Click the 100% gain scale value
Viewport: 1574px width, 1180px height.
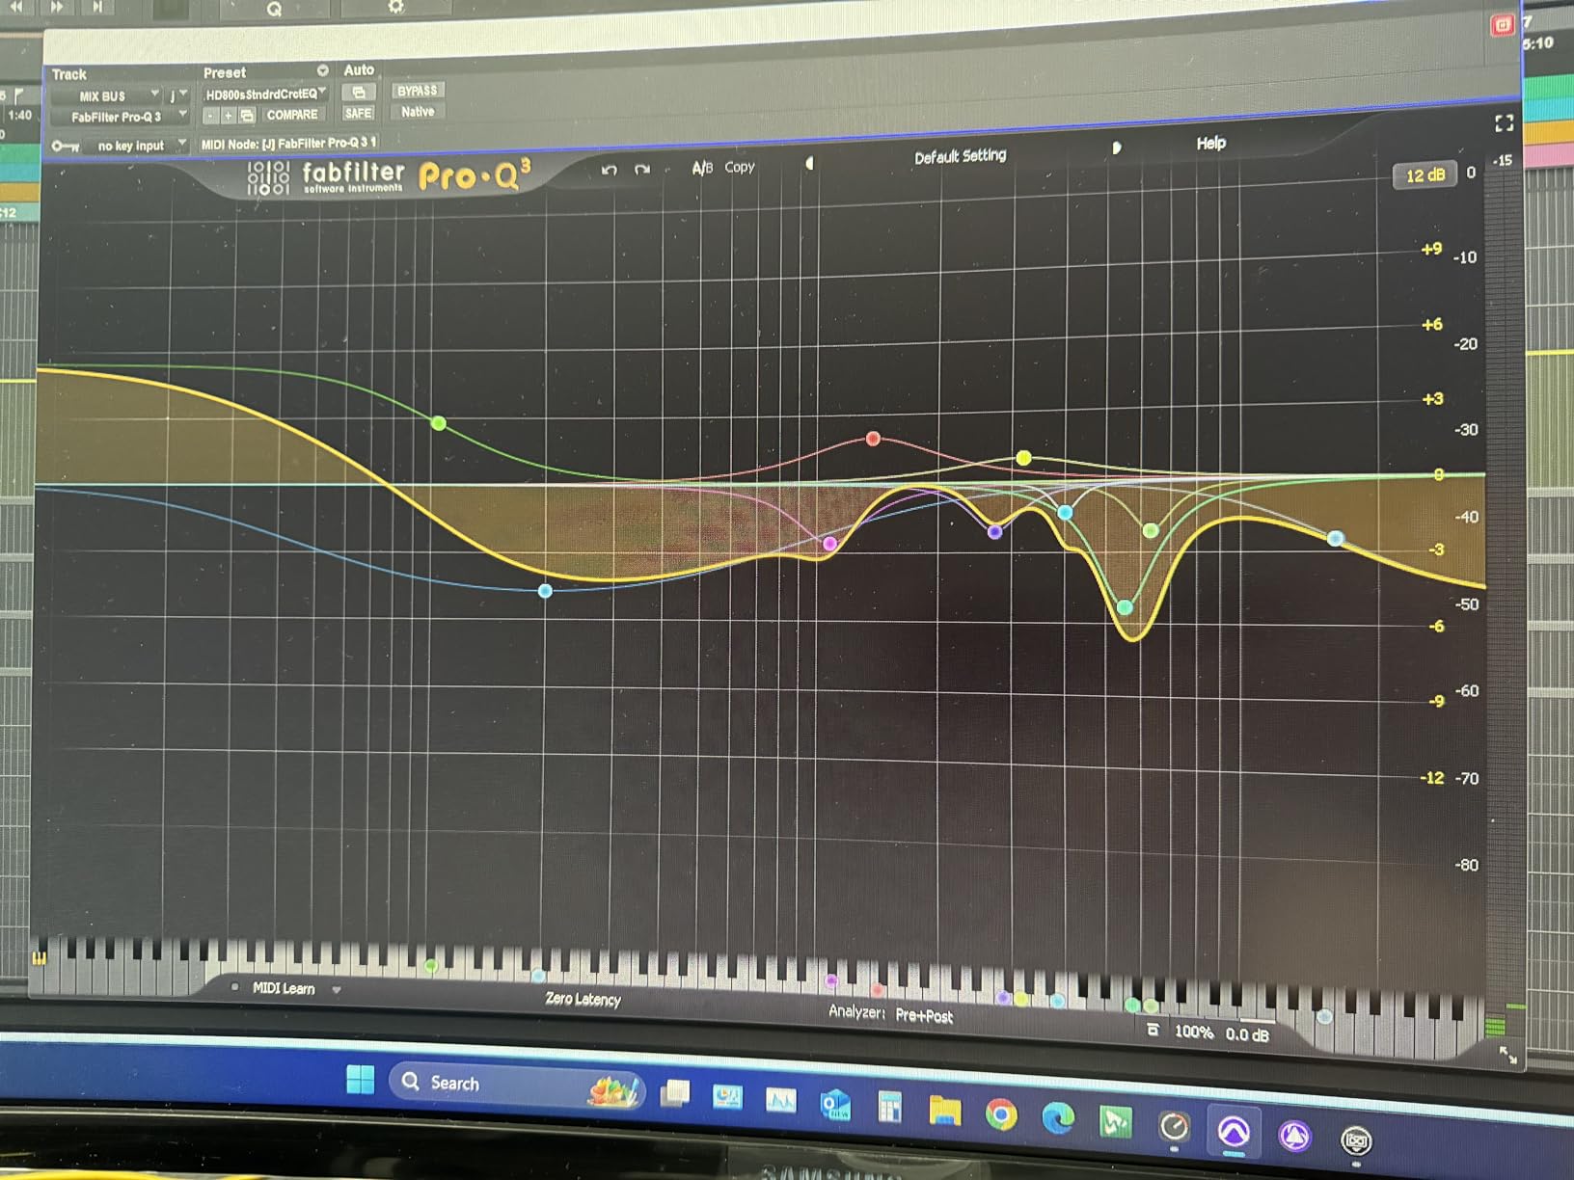pyautogui.click(x=1194, y=1032)
